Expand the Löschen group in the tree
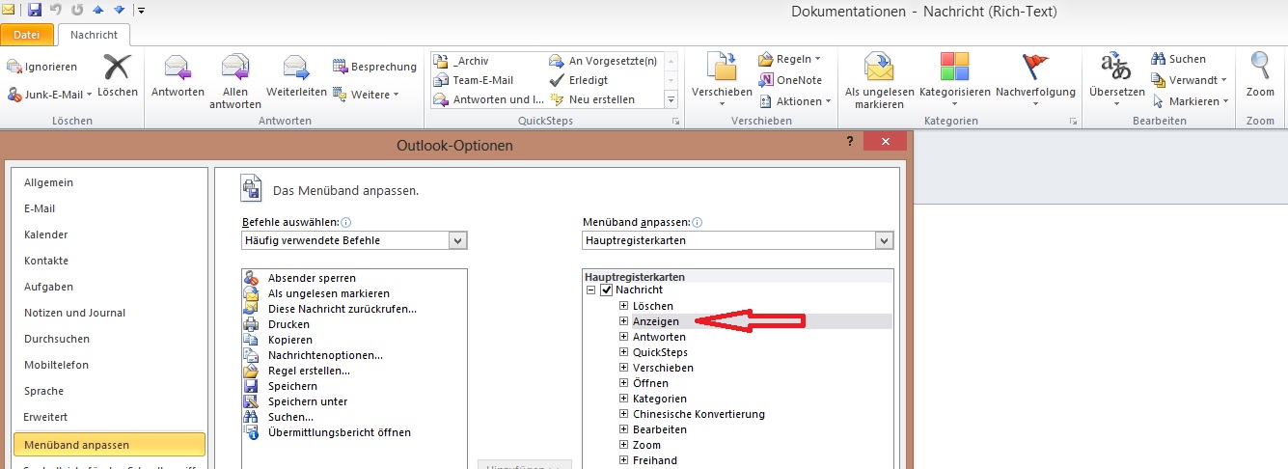This screenshot has height=469, width=1288. pyautogui.click(x=624, y=306)
